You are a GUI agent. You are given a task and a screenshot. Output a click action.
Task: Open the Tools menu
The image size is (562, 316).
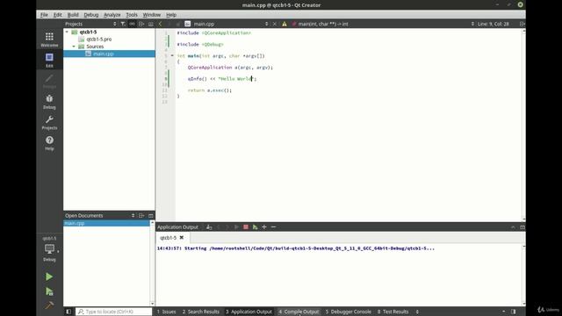pyautogui.click(x=132, y=15)
